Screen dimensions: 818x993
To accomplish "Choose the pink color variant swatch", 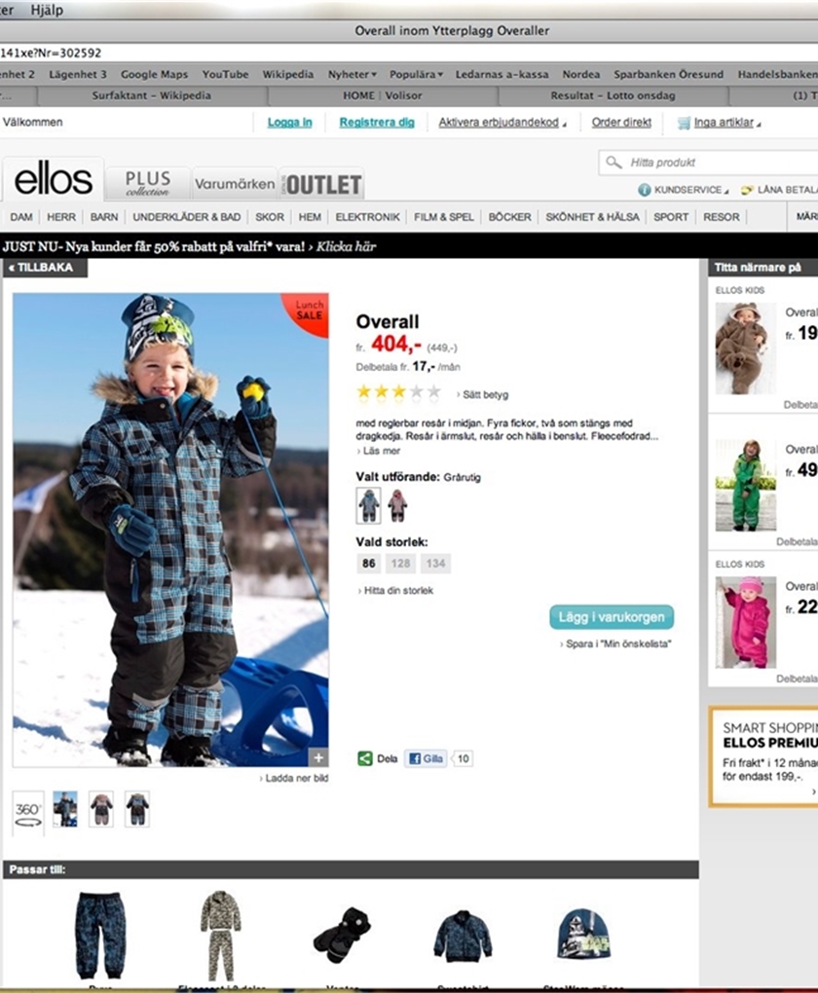I will pos(398,505).
